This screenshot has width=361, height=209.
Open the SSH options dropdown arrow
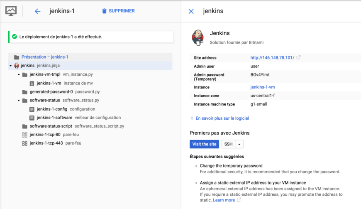click(239, 144)
